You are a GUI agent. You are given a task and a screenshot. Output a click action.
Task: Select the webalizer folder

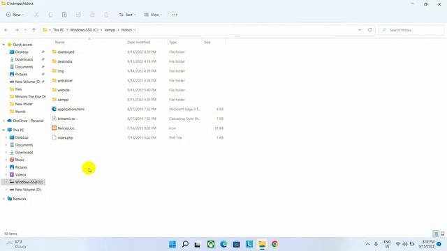65,81
